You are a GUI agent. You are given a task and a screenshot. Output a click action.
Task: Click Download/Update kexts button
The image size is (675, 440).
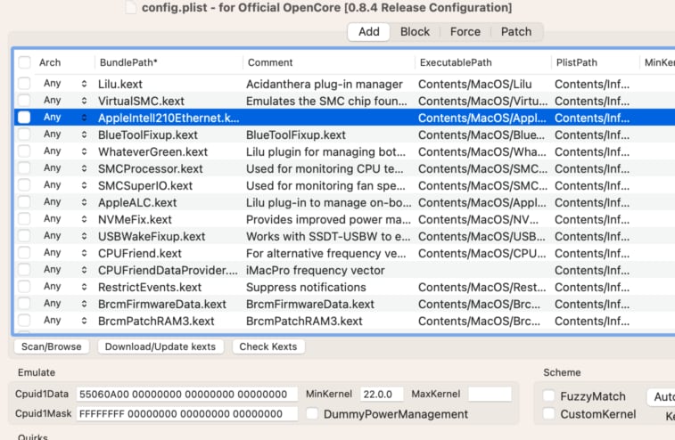coord(161,346)
